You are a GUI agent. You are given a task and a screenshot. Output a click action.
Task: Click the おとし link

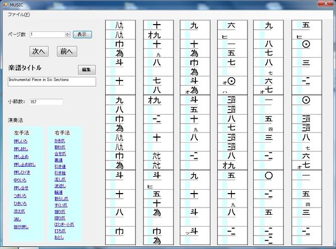(x=59, y=237)
